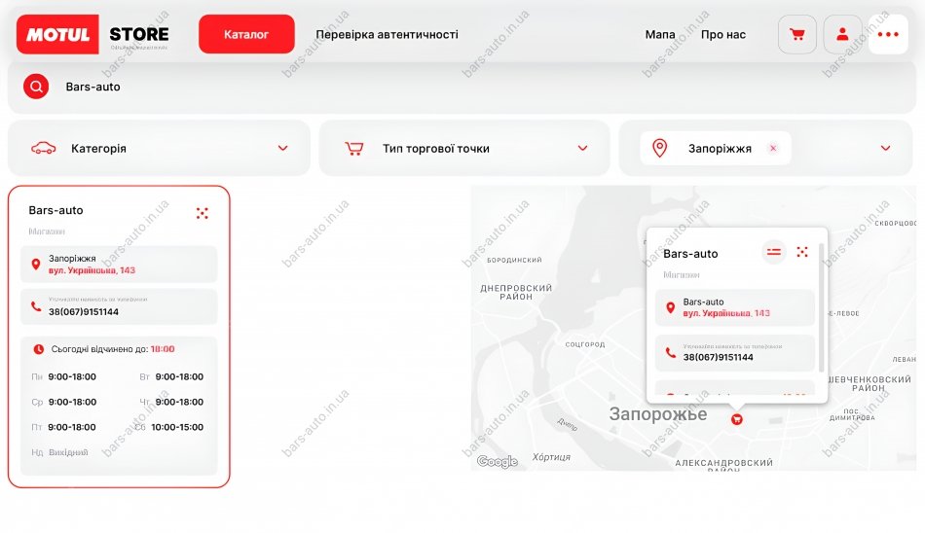Click the phone number in store card
925x533 pixels.
pyautogui.click(x=83, y=311)
